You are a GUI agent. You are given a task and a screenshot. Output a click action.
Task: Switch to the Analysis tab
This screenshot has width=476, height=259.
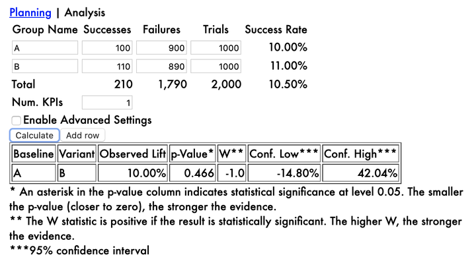85,13
